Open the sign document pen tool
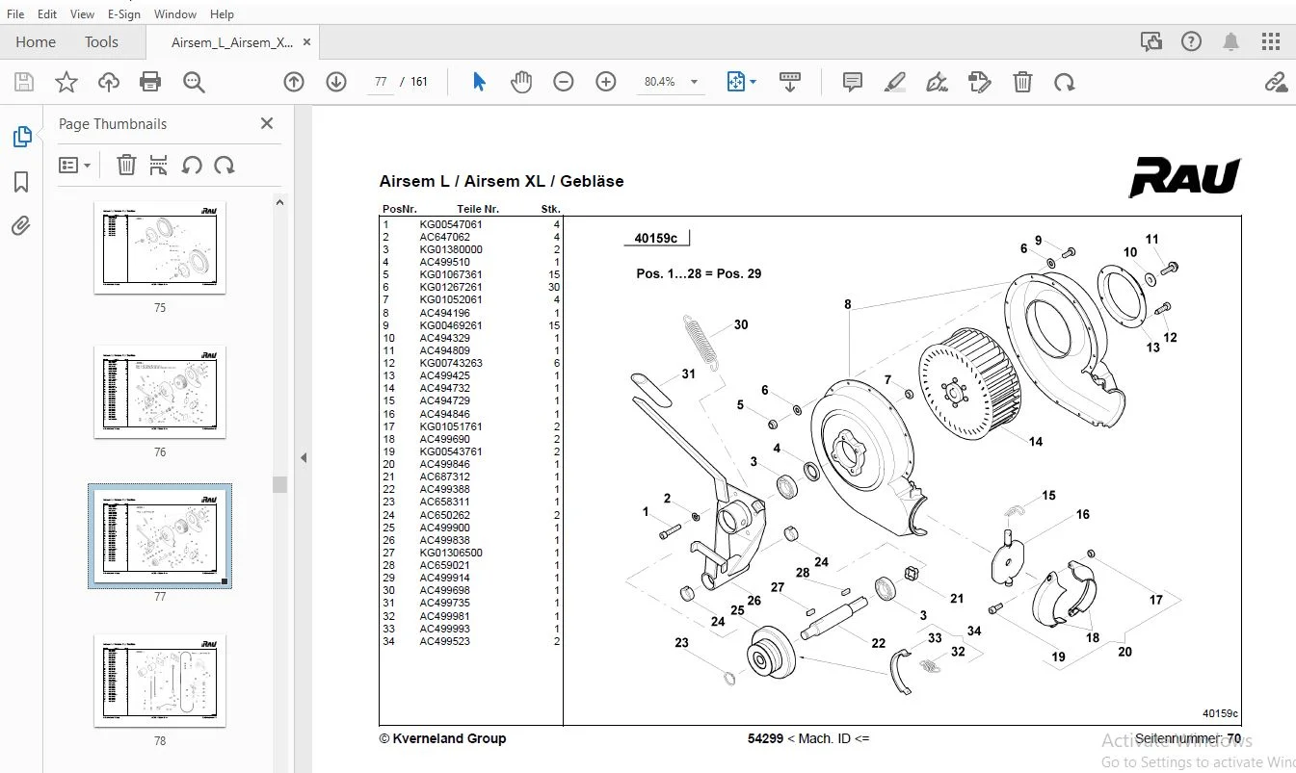Screen dimensions: 1296x773 937,82
